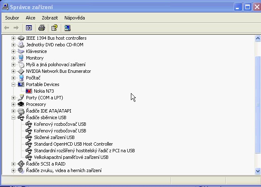261x187 pixels.
Task: Click the Řadiče sběrnice USB icon
Action: (21, 117)
